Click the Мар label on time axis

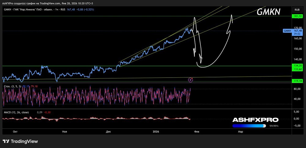click(x=241, y=132)
